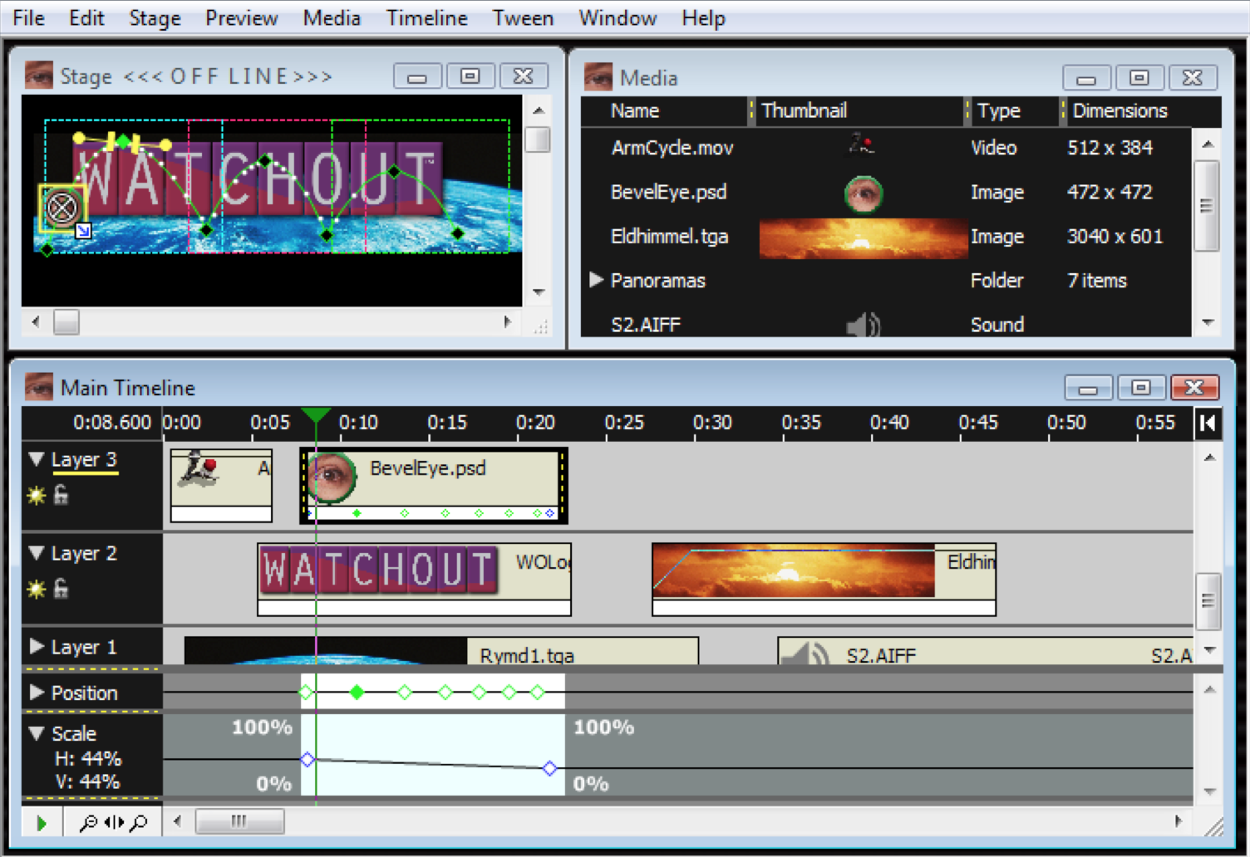Select the last Scale keyframe point
1250x857 pixels.
549,768
